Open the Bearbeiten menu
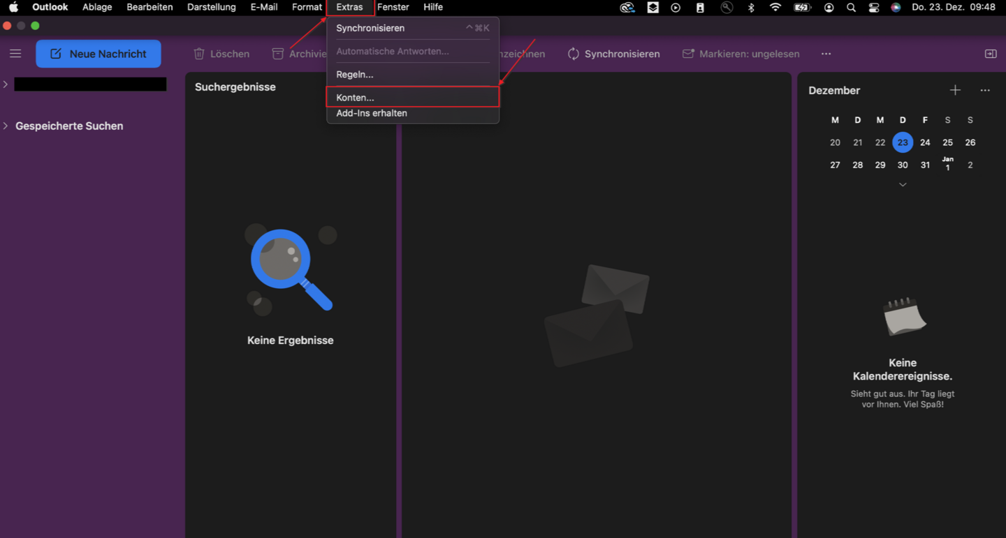Viewport: 1006px width, 538px height. coord(150,7)
